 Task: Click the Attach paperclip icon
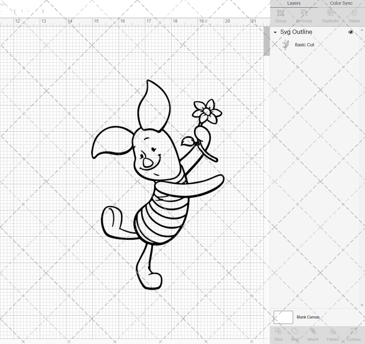pos(313,331)
